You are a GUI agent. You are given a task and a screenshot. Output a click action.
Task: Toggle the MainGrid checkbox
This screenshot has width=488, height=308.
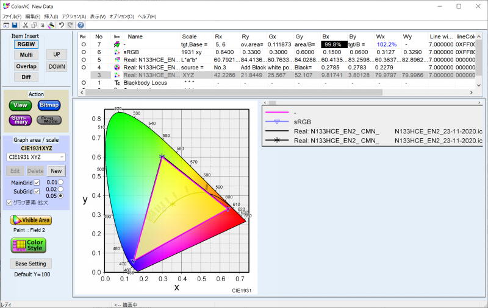[37, 183]
